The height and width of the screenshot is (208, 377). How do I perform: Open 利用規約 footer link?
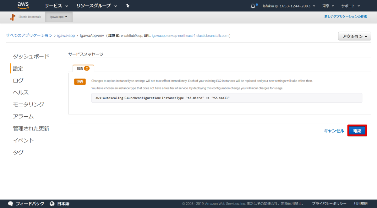pos(360,204)
